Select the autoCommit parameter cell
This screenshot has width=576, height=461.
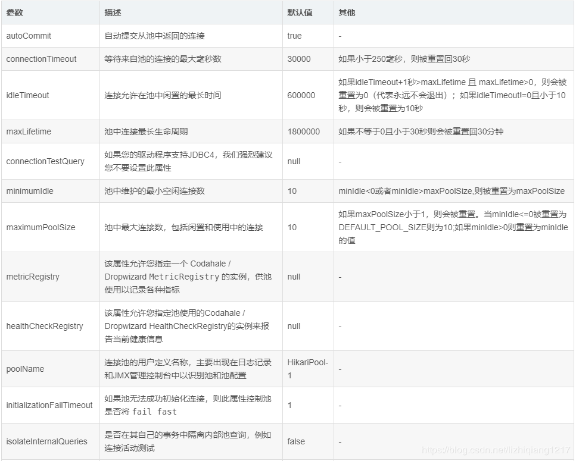point(29,36)
